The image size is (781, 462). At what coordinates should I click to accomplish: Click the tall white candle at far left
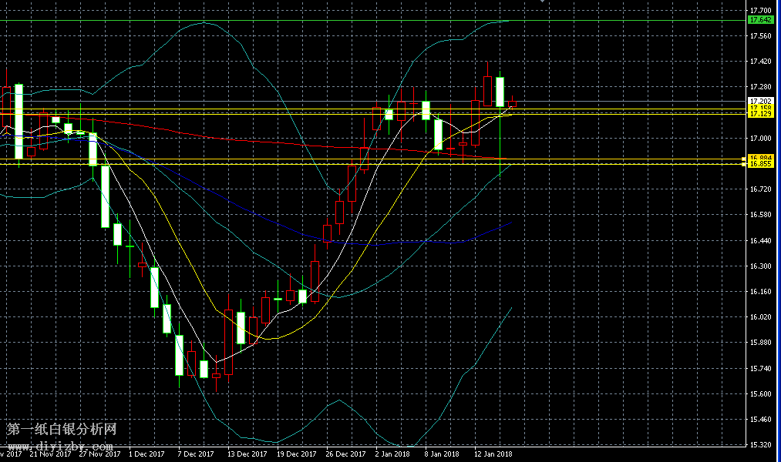click(x=19, y=122)
